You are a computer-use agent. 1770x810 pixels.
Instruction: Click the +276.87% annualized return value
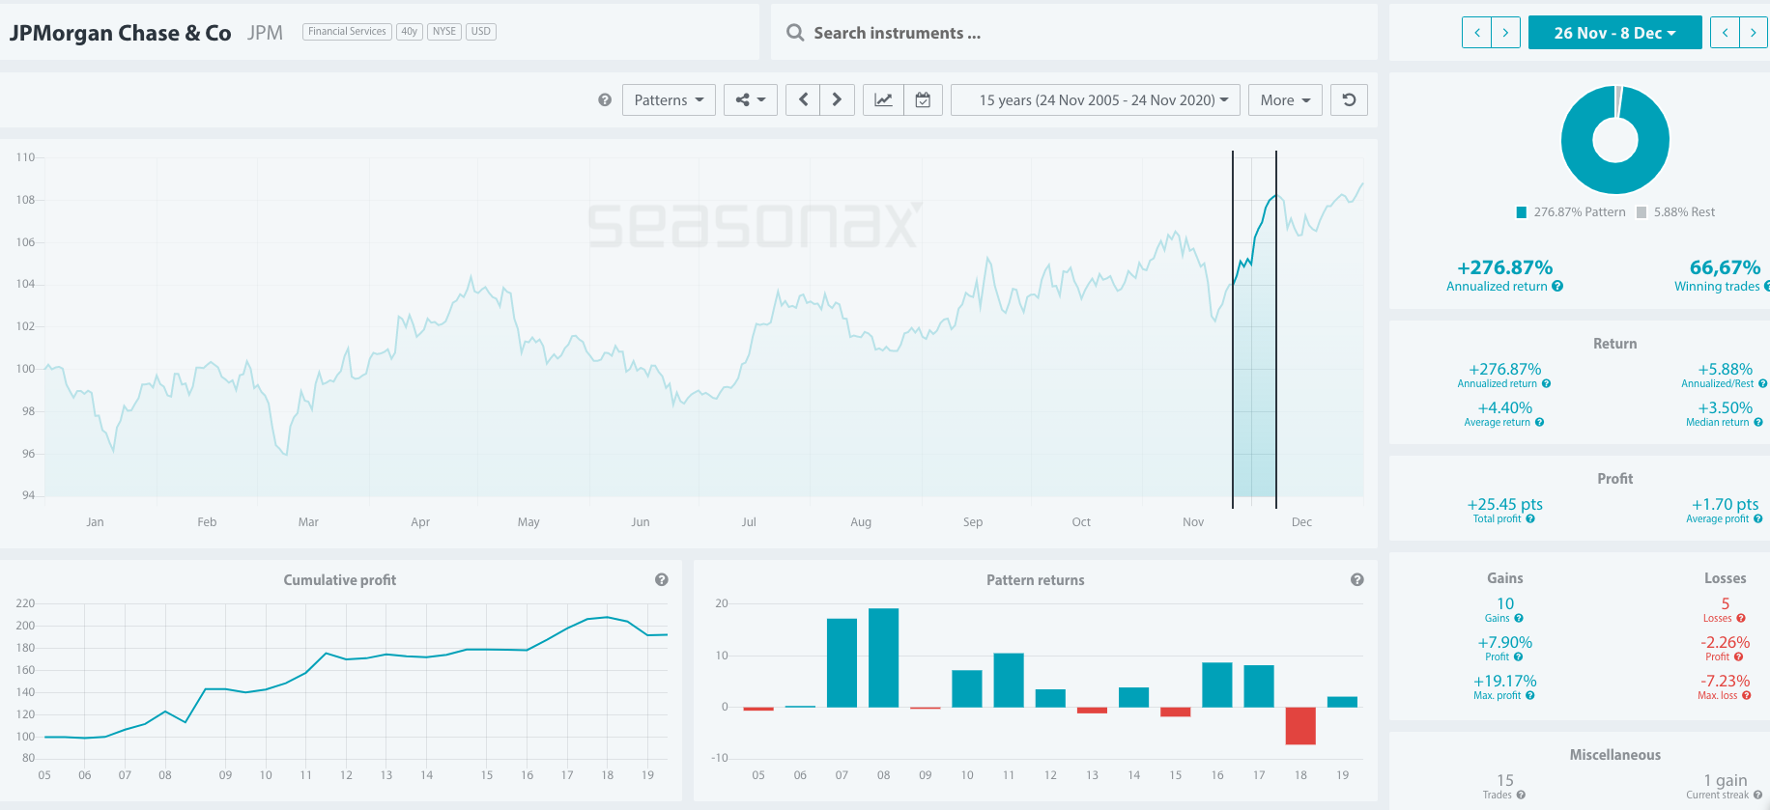1505,267
